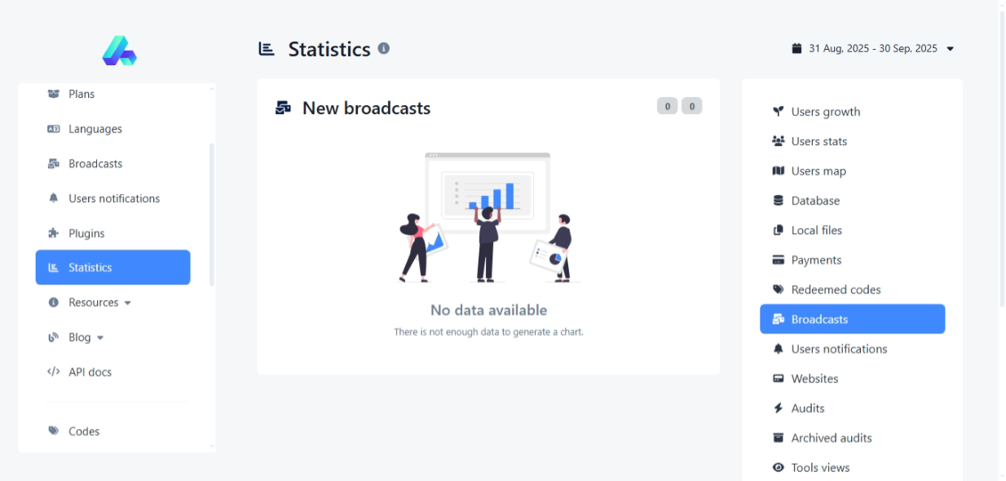
Task: Click the app logo icon
Action: click(119, 51)
